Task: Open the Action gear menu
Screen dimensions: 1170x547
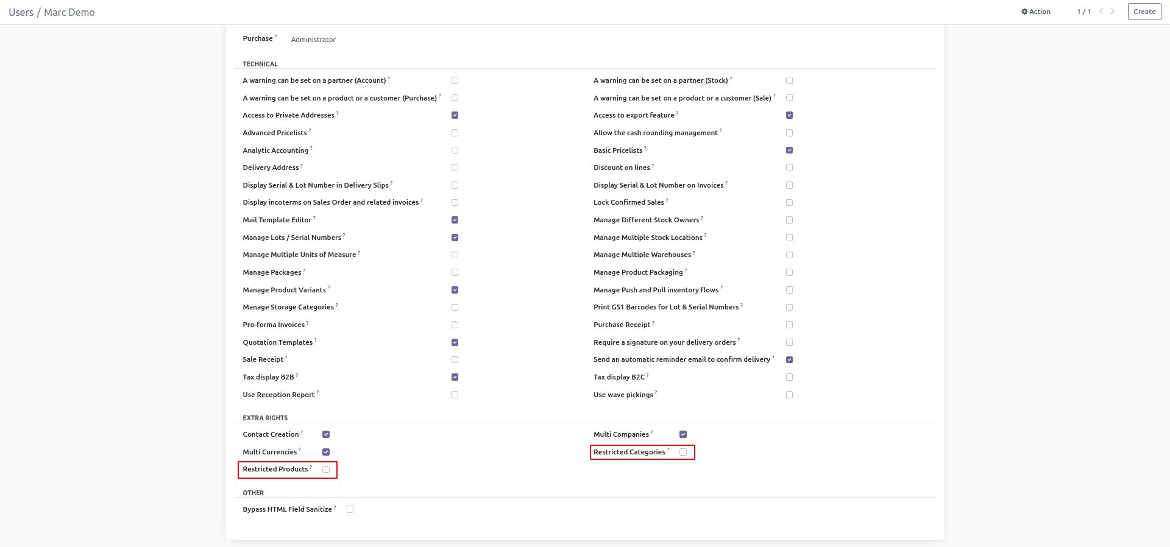Action: point(1036,12)
